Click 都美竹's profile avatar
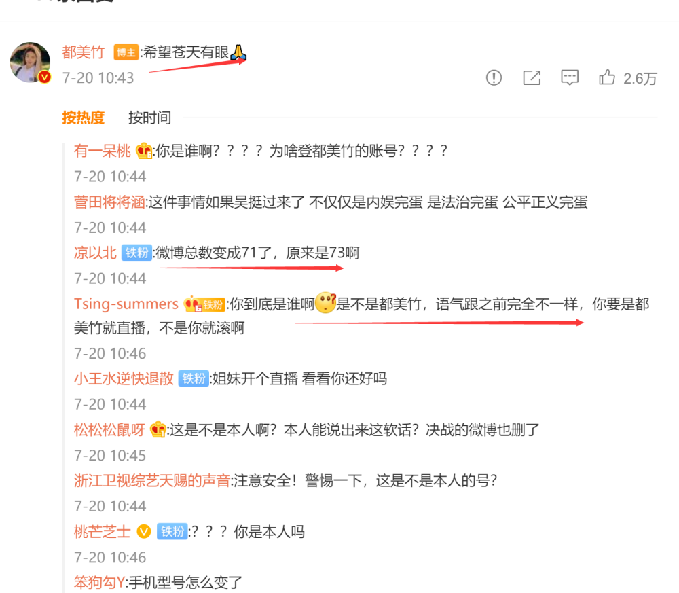This screenshot has width=679, height=593. tap(30, 62)
